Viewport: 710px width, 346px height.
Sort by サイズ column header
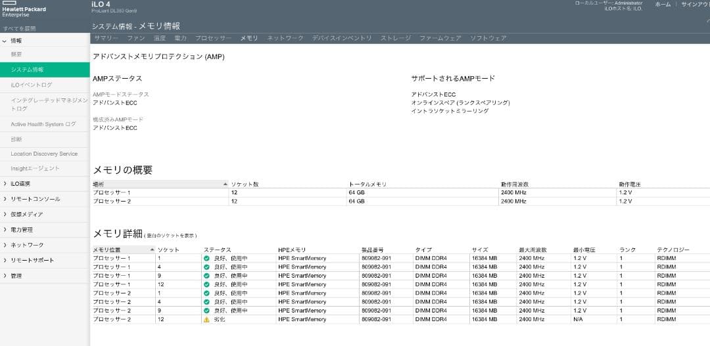click(x=480, y=249)
